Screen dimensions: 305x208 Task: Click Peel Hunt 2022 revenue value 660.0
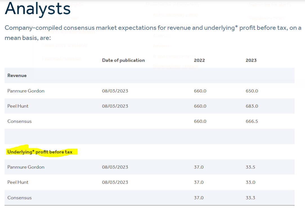(200, 106)
